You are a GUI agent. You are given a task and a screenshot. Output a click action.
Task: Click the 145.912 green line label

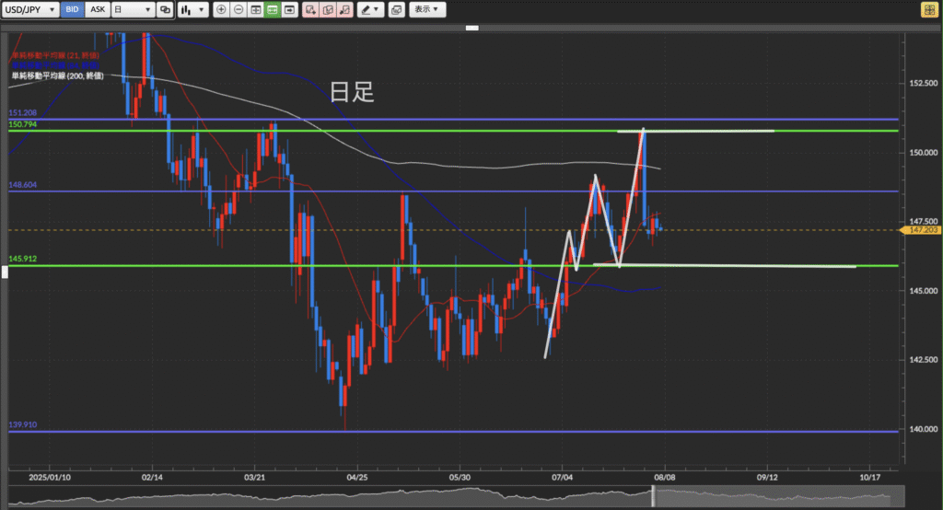pos(23,259)
